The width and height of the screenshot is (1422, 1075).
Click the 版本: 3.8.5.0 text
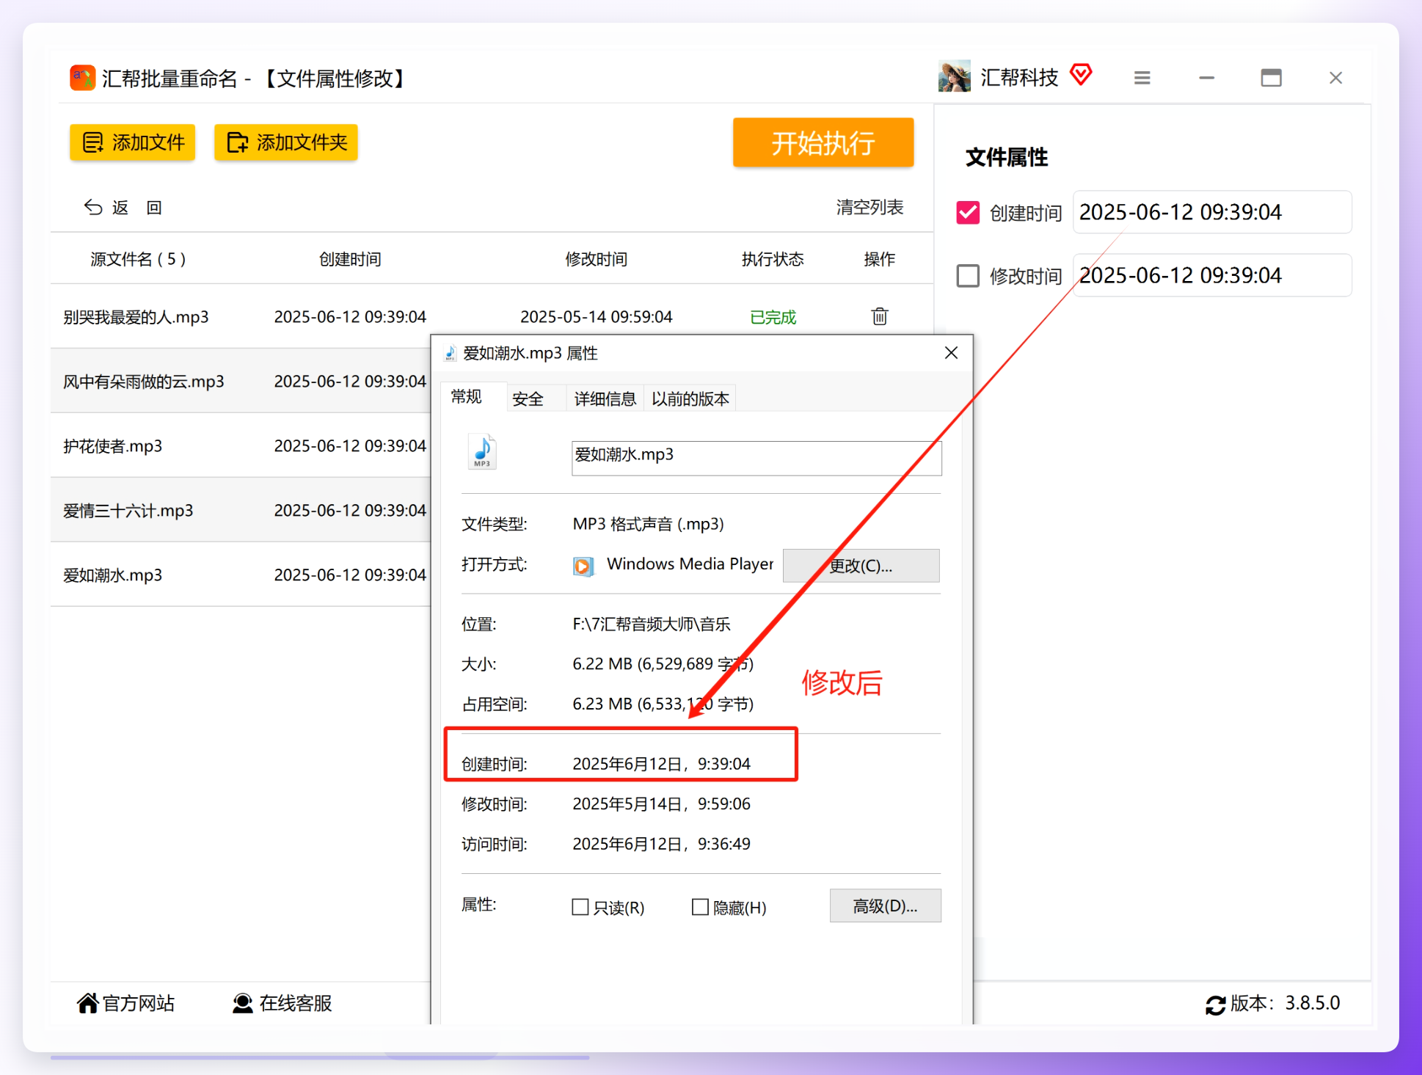tap(1285, 1003)
